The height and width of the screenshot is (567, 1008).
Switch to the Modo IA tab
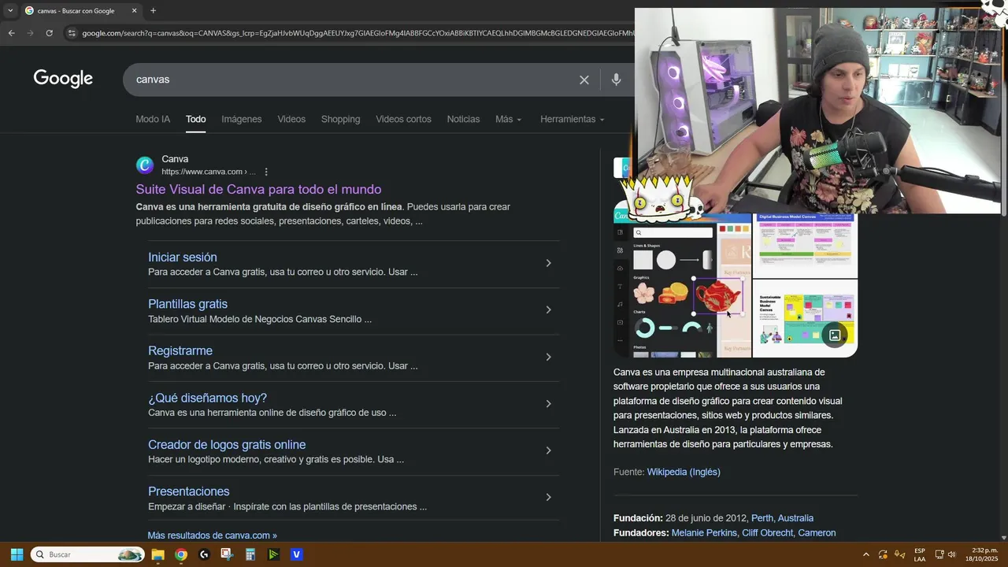153,119
